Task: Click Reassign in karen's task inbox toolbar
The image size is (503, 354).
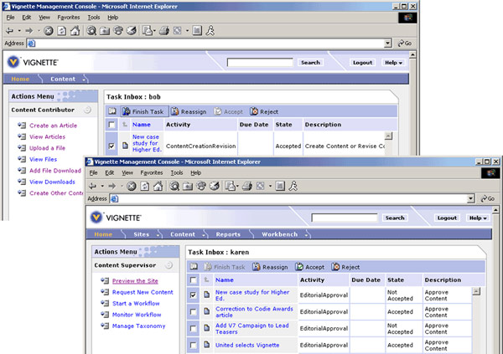Action: point(271,267)
